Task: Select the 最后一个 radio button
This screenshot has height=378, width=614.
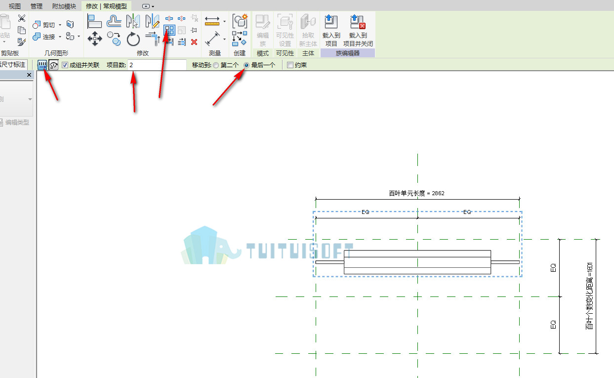Action: (x=246, y=65)
